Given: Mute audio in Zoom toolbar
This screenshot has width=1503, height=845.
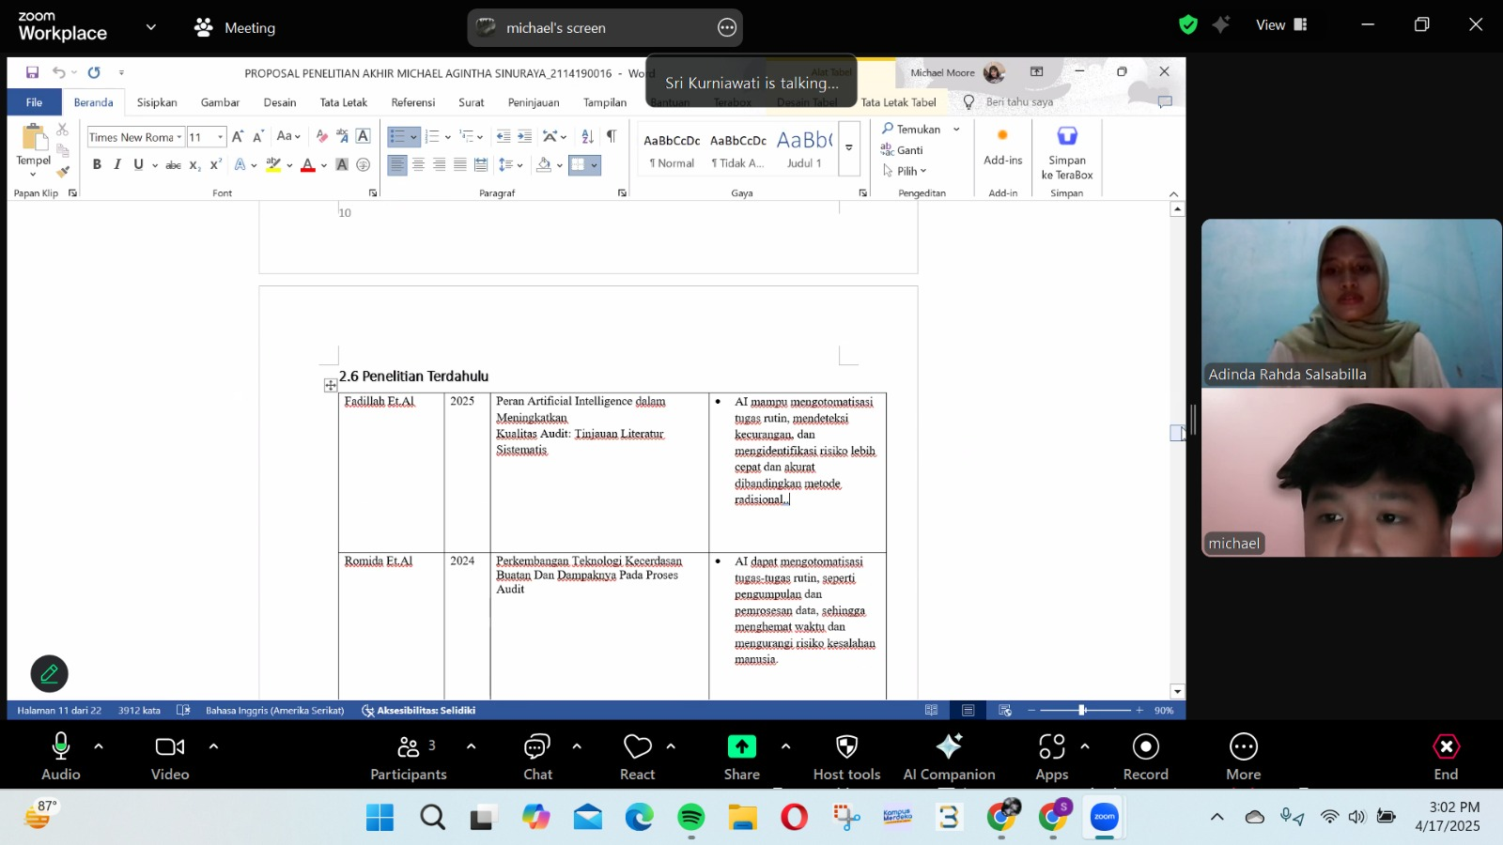Looking at the screenshot, I should click(61, 757).
